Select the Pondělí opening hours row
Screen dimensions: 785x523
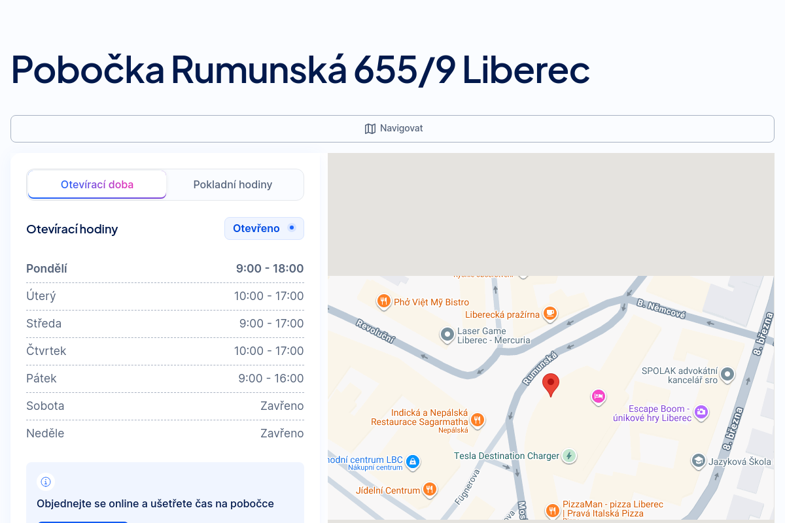pyautogui.click(x=165, y=269)
